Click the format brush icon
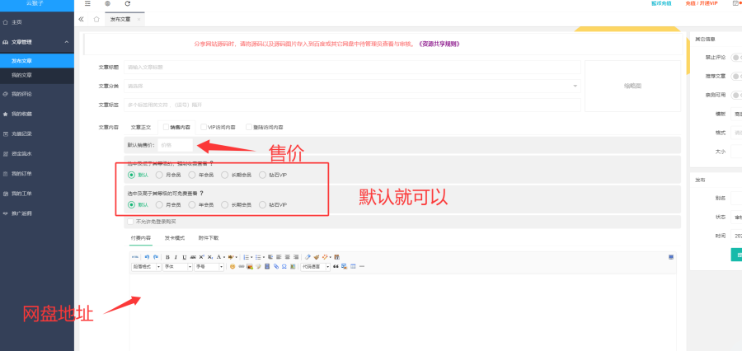Image resolution: width=742 pixels, height=351 pixels. pyautogui.click(x=316, y=257)
